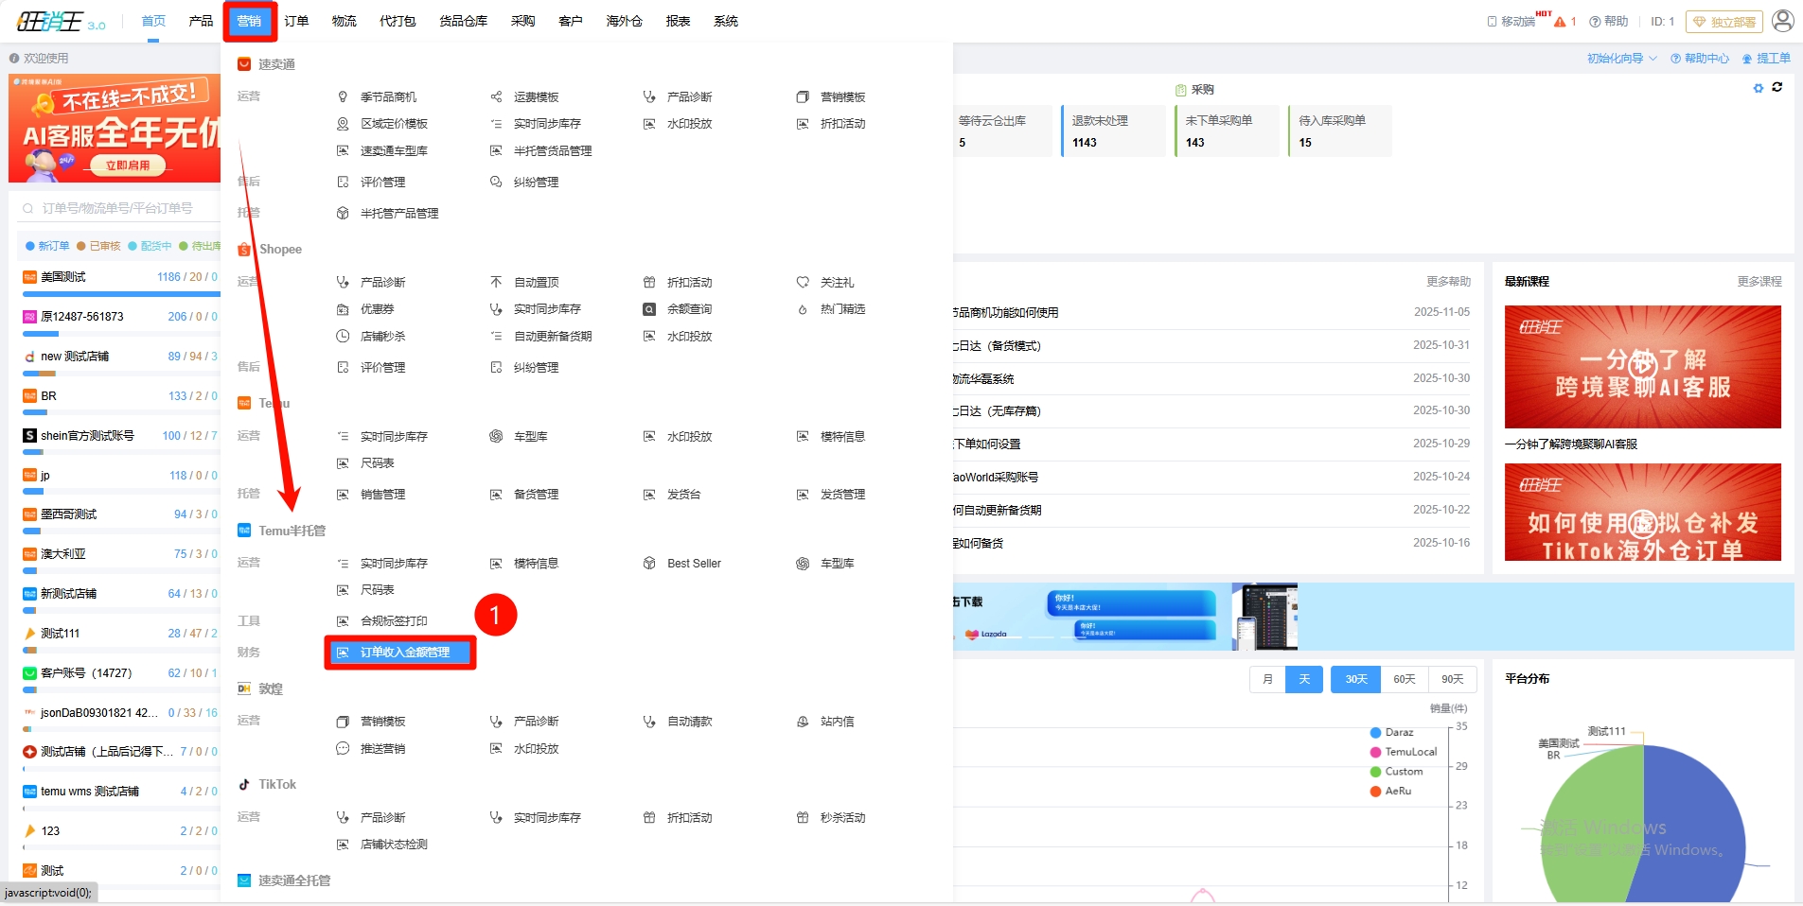
Task: Open 订单收入金额管理 menu entry
Action: (x=404, y=653)
